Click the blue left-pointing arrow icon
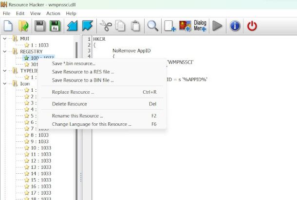This screenshot has width=297, height=200. coord(72,26)
